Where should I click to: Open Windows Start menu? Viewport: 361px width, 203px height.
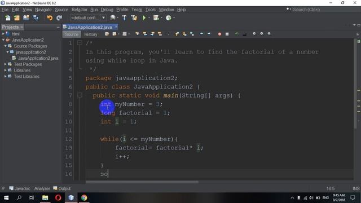(x=6, y=198)
